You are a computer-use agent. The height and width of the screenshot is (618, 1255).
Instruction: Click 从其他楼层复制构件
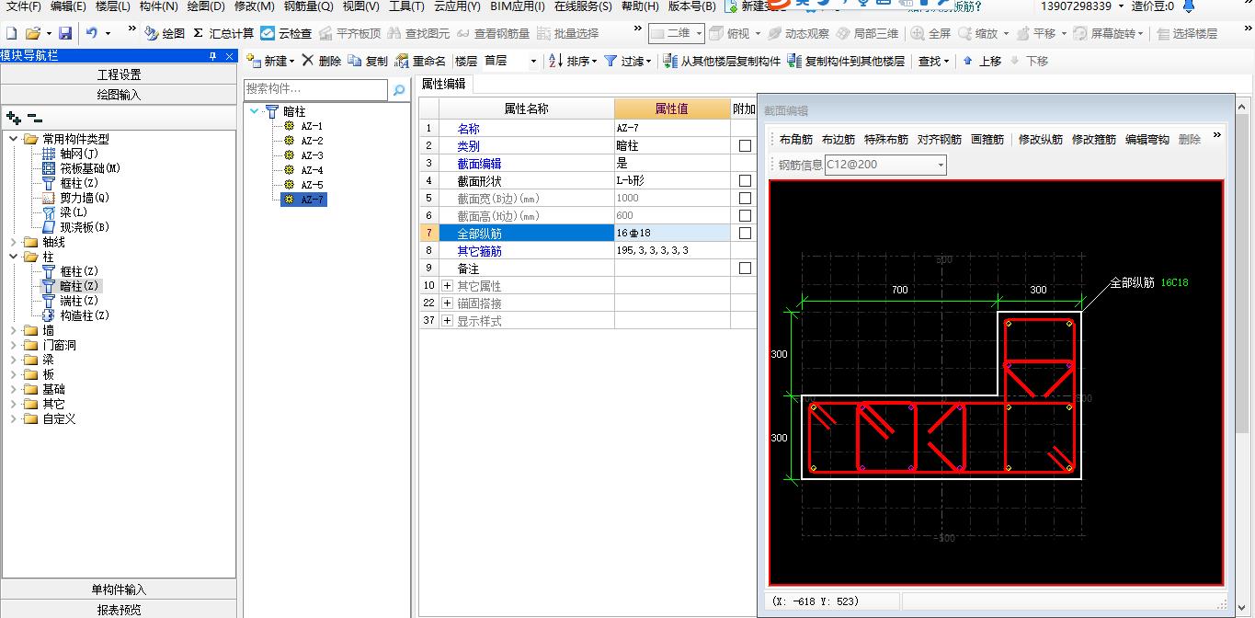tap(722, 61)
